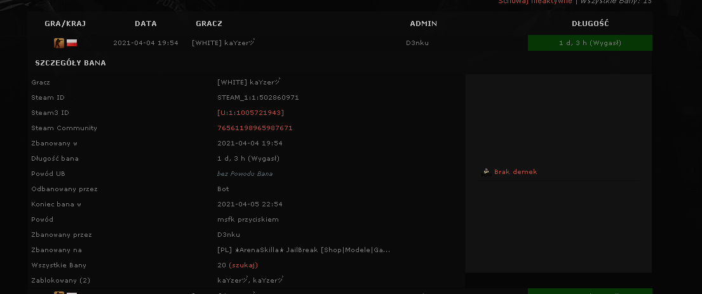This screenshot has height=294, width=702.
Task: Sort by DATA column header
Action: 146,23
